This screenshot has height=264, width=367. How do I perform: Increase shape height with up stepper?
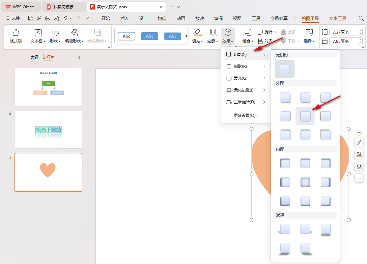coord(360,30)
